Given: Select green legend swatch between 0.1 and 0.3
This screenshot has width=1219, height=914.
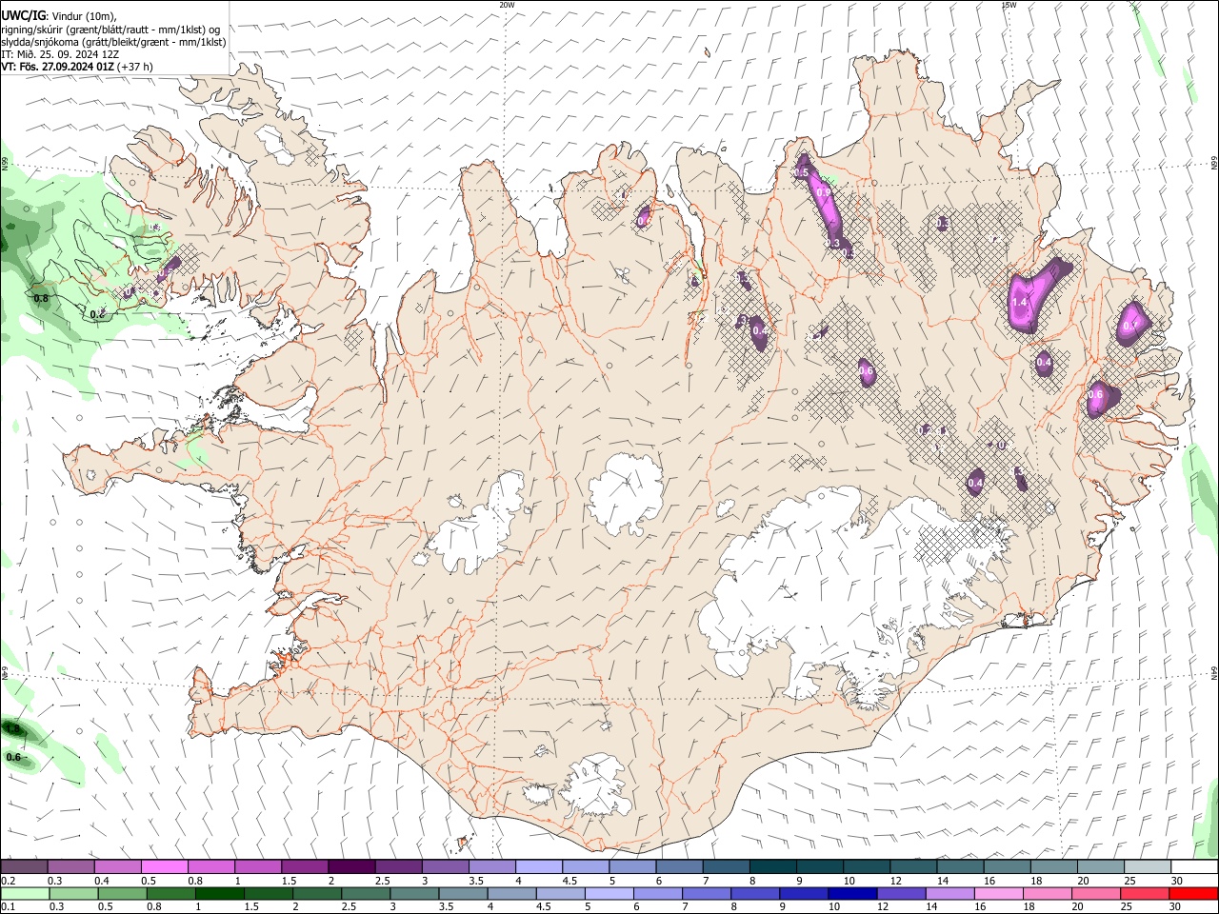Looking at the screenshot, I should click(x=25, y=893).
